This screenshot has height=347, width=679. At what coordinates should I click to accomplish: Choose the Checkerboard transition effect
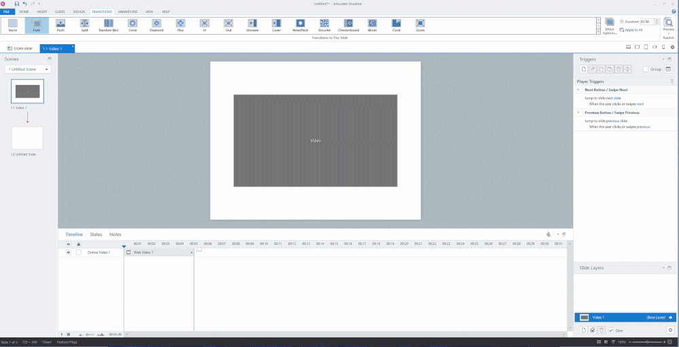[348, 25]
